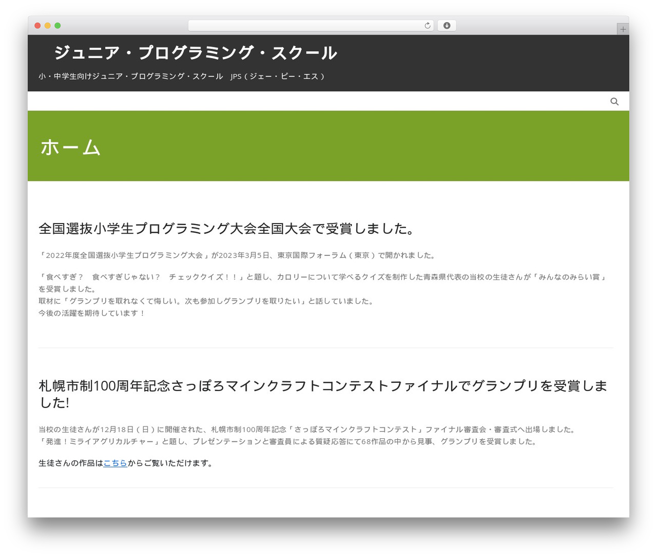
Task: Open the ジュニア・プログラミング・スクール site title
Action: [x=196, y=53]
